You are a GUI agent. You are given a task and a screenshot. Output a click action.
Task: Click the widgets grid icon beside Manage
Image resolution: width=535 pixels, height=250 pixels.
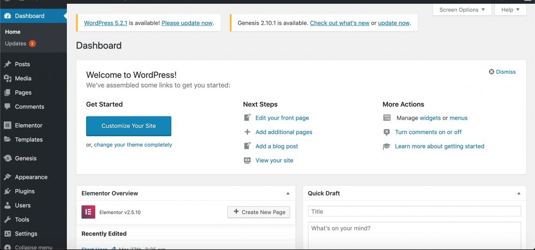pos(387,118)
